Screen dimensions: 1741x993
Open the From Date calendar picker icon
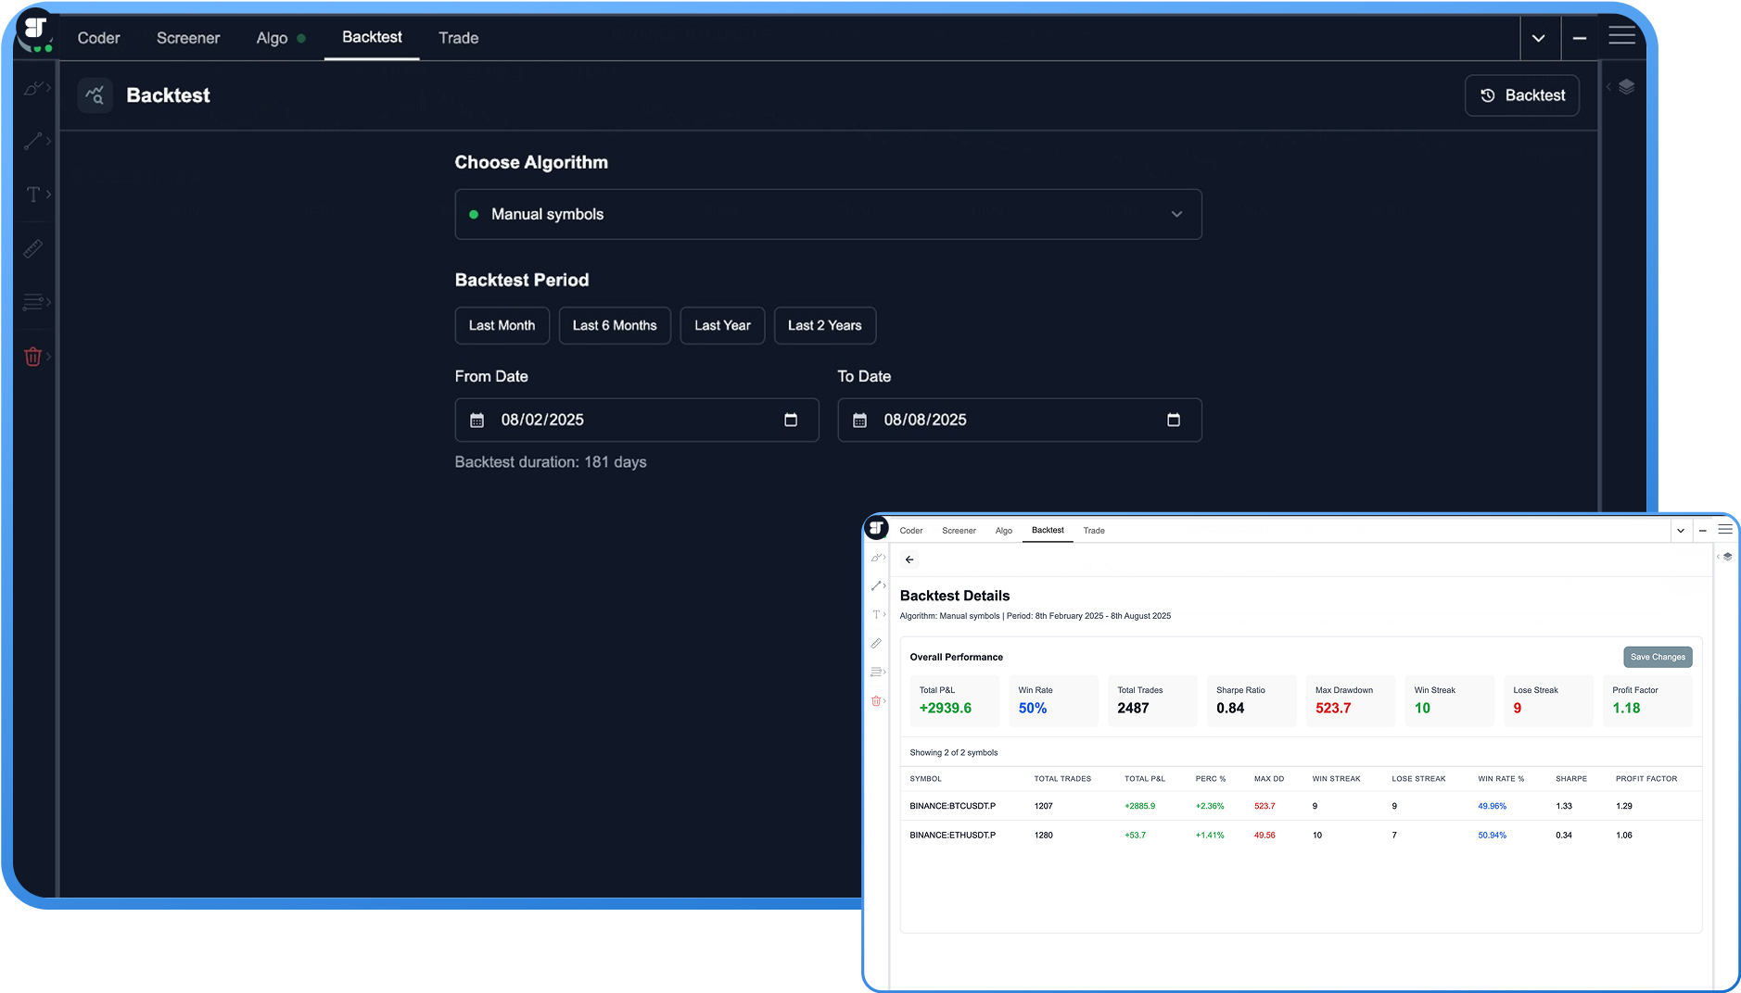(x=791, y=420)
